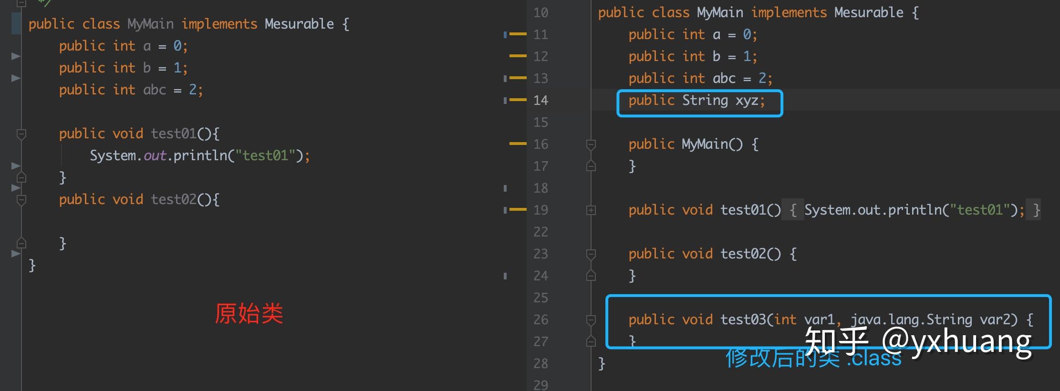Image resolution: width=1060 pixels, height=391 pixels.
Task: Place the cursor on 'public int a = 0;' in the original class
Action: pyautogui.click(x=123, y=46)
